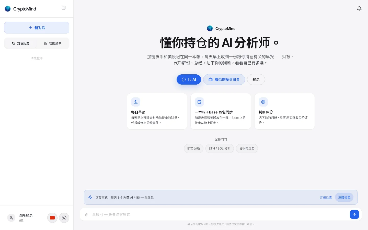Focus the 直接问 chat input field
This screenshot has width=368, height=230.
pyautogui.click(x=220, y=214)
